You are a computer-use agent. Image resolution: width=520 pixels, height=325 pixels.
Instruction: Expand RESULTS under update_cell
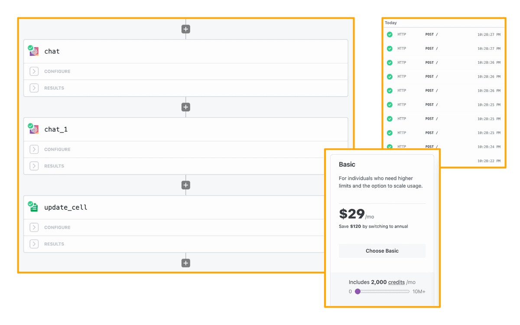click(x=34, y=244)
